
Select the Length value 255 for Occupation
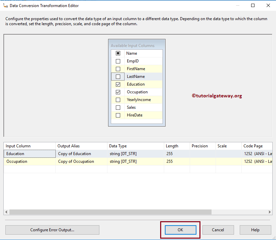pos(176,161)
